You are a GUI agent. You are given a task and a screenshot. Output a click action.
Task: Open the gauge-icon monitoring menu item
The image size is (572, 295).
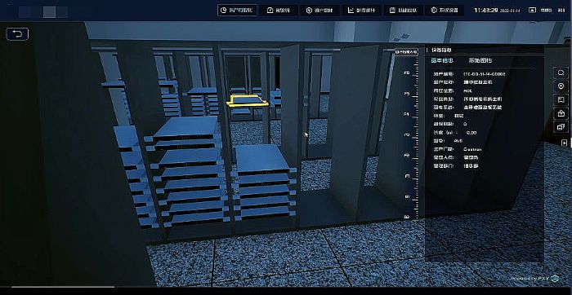(279, 10)
